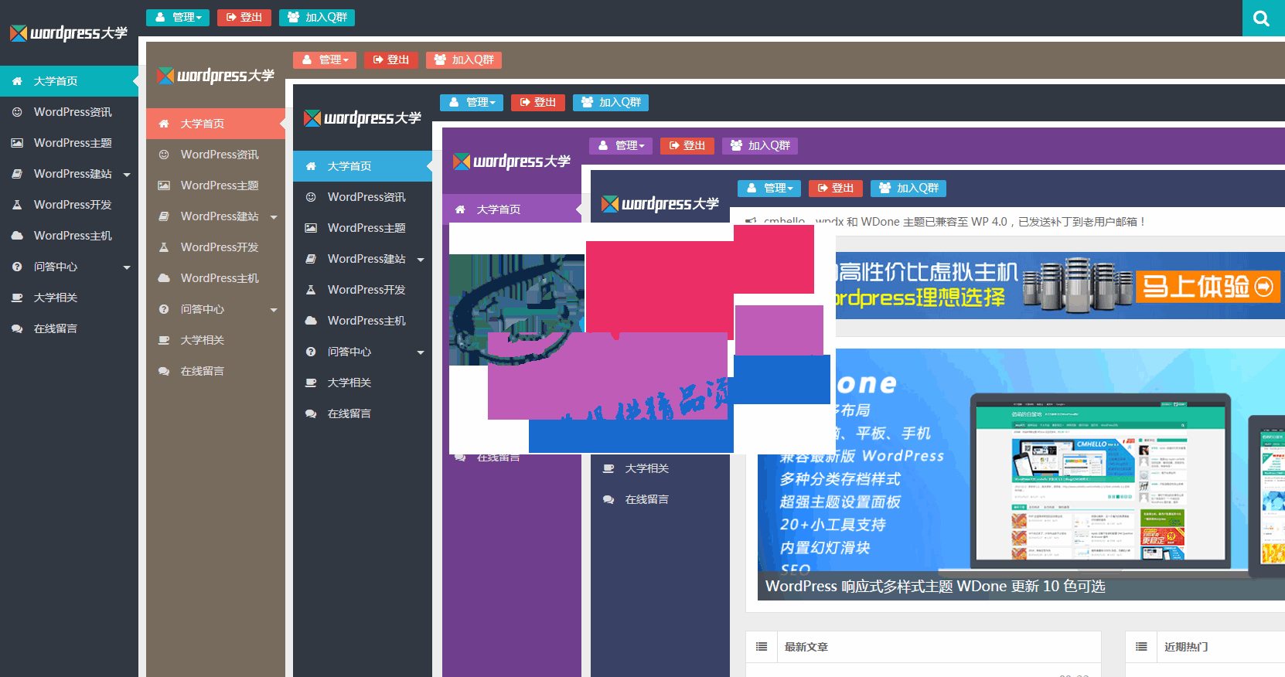Open blue 管理 dropdown above blue-accent dark sidebar
1285x677 pixels.
472,102
